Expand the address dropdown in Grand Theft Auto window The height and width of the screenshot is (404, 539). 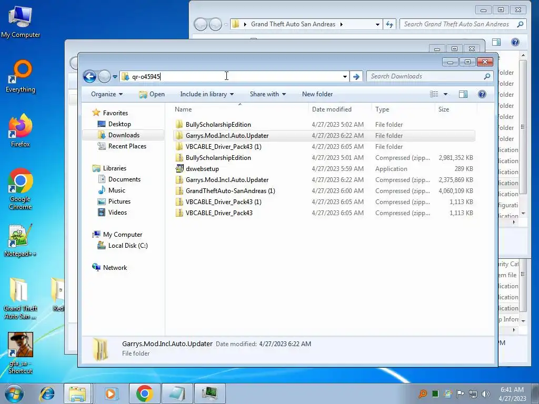[377, 24]
